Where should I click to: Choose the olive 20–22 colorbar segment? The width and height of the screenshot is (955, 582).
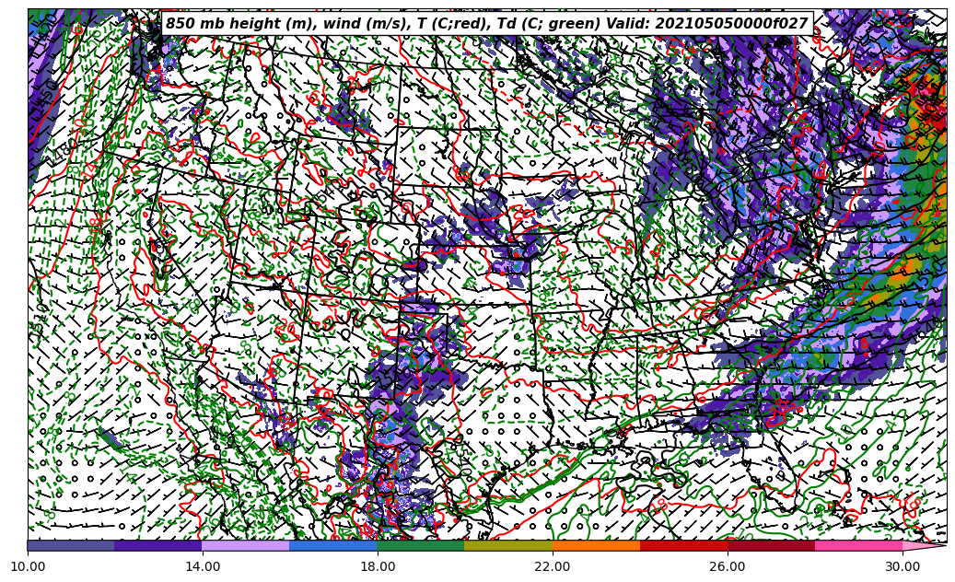pyautogui.click(x=508, y=546)
